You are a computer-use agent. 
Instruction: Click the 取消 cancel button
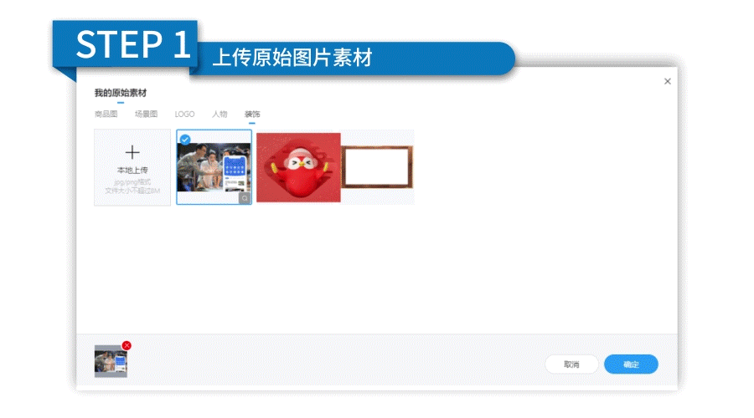click(571, 364)
